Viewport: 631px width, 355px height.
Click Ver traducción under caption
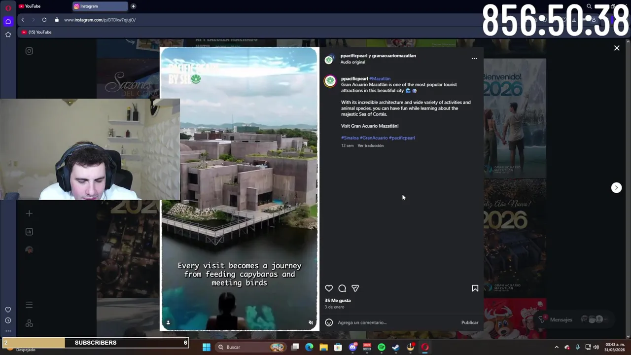pos(370,146)
